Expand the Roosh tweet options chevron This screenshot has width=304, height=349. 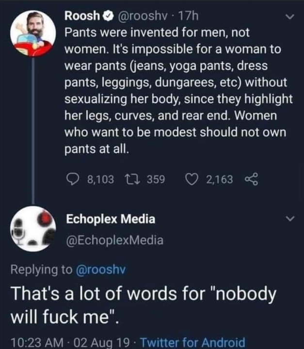coord(290,17)
